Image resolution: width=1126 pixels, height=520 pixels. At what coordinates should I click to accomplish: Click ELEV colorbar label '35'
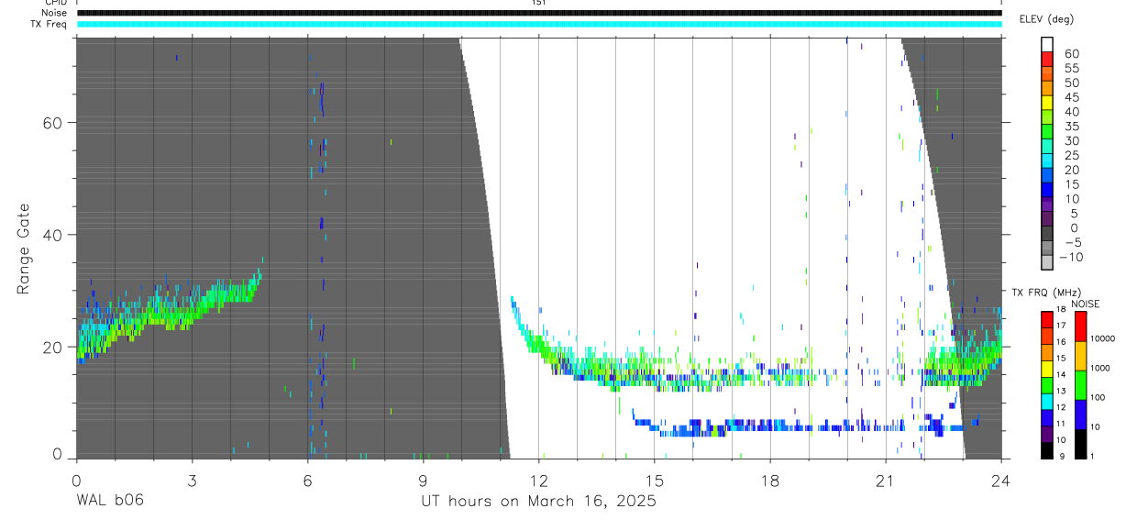point(1070,126)
